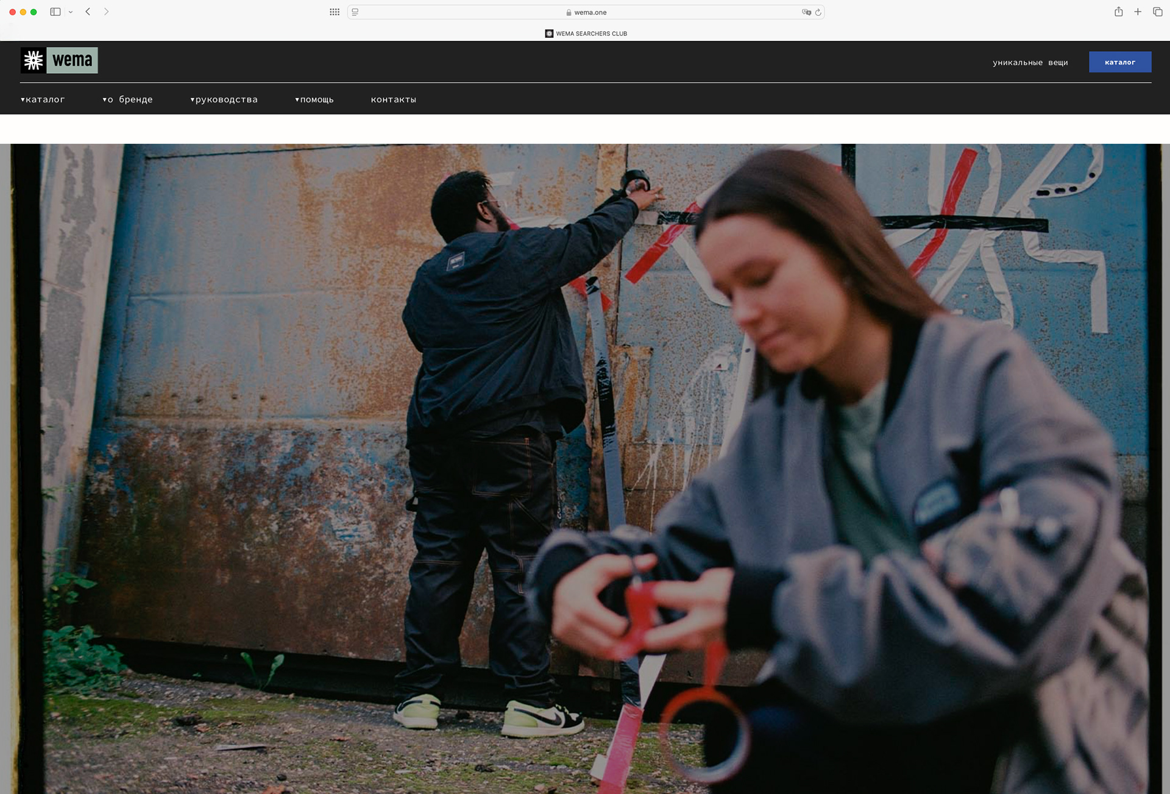Open the sidebar options chevron
The image size is (1170, 794).
[71, 12]
